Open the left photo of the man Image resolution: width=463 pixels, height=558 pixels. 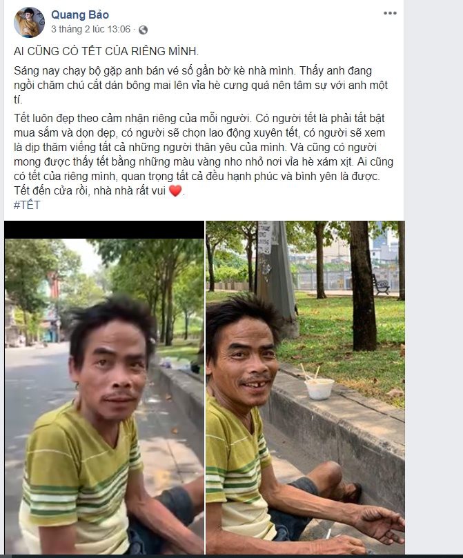click(104, 387)
